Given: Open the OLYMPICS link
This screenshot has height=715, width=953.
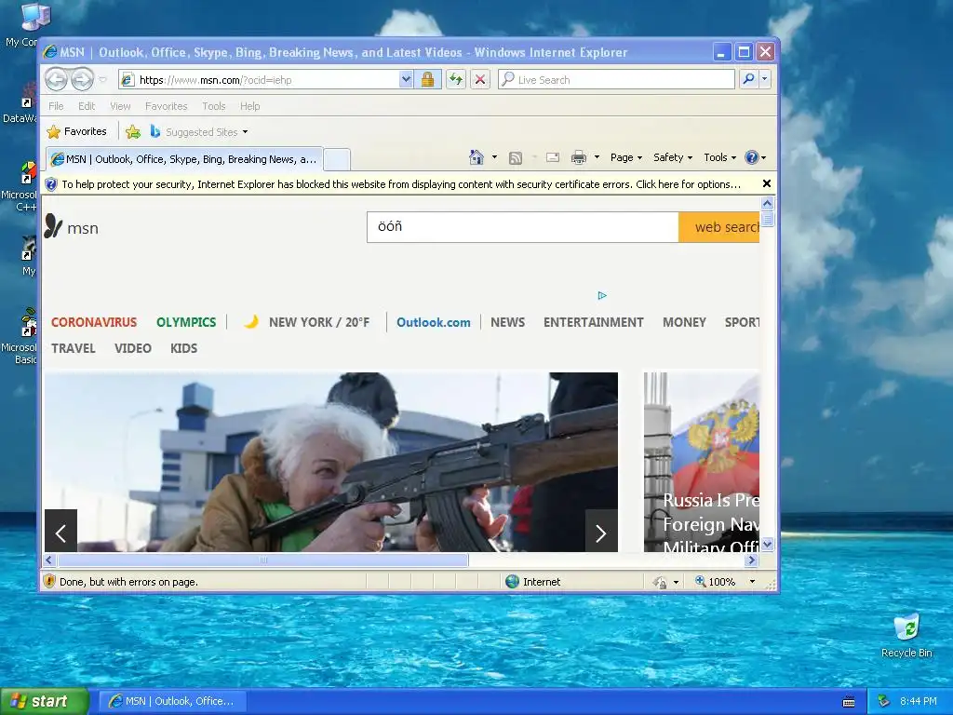Looking at the screenshot, I should tap(186, 322).
